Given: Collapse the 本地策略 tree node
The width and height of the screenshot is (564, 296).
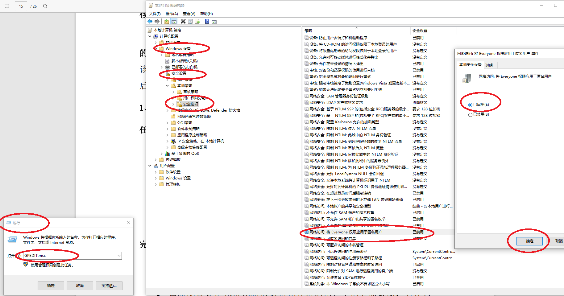Looking at the screenshot, I should (x=168, y=86).
